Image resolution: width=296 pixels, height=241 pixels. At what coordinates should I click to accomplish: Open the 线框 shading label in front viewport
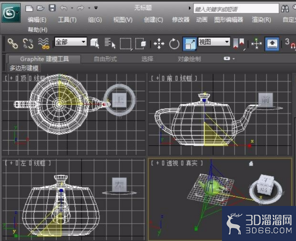186,78
